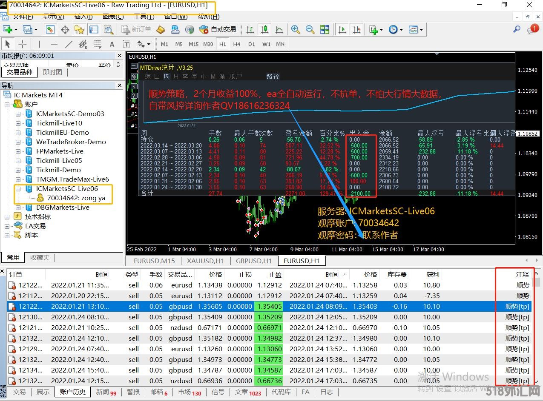This screenshot has width=543, height=401.
Task: Open the GBPUSD,H1 chart tab
Action: [254, 261]
